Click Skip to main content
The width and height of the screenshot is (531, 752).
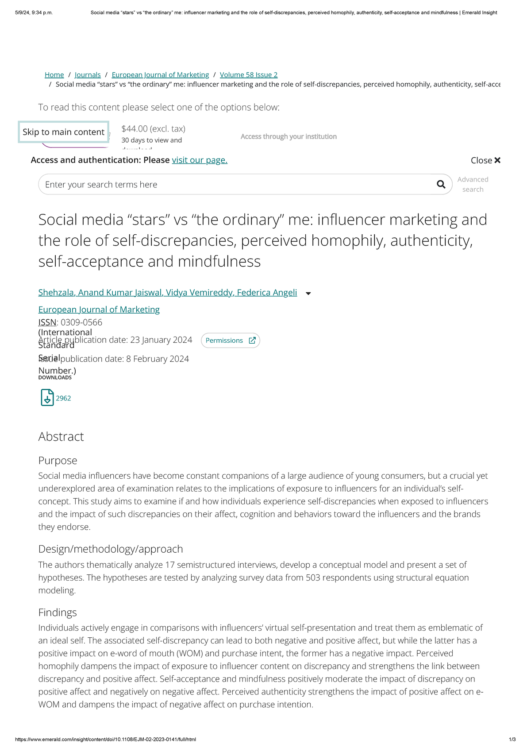point(64,132)
